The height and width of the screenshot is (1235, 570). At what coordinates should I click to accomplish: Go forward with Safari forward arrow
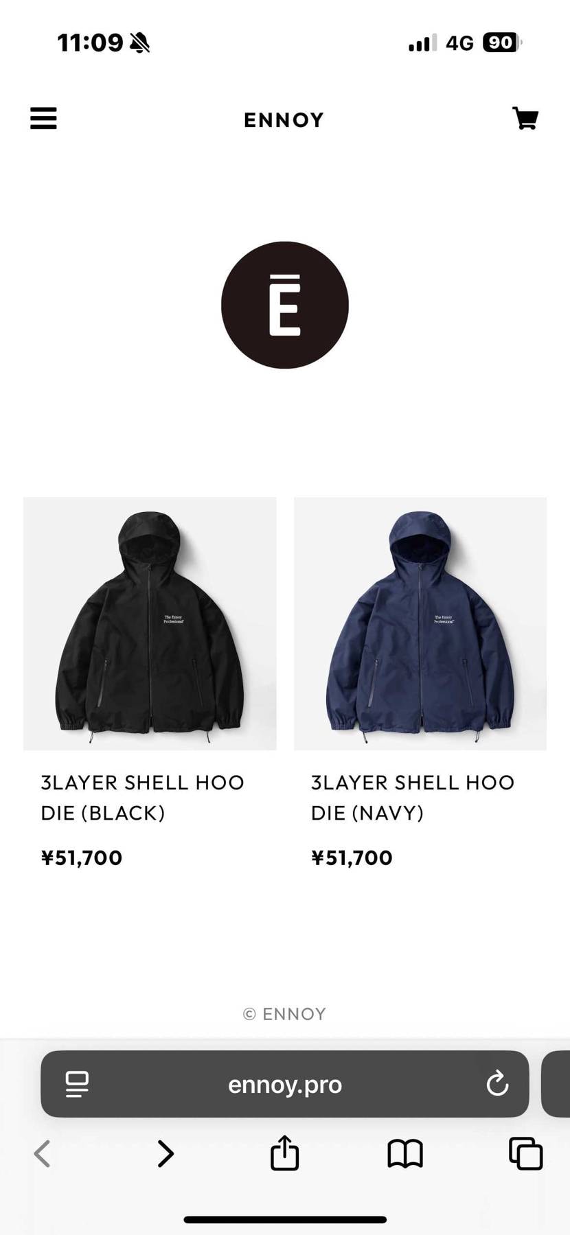(165, 1153)
